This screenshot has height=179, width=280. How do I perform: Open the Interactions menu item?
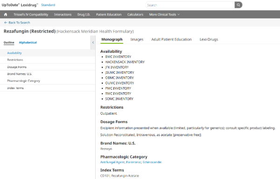point(63,14)
